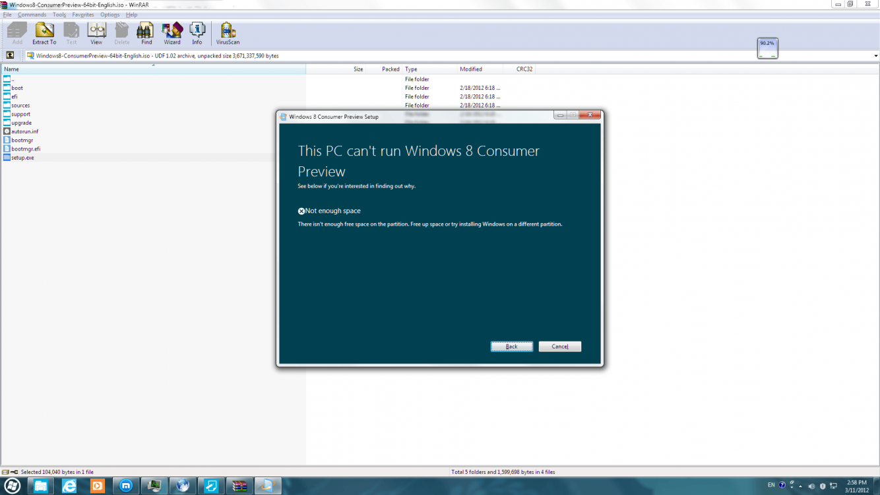Screen dimensions: 880x495
Task: Open the Options menu
Action: pyautogui.click(x=110, y=15)
